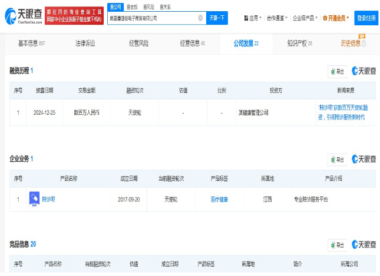Expand the 开通会员 dropdown arrow
The height and width of the screenshot is (276, 380).
coord(348,18)
